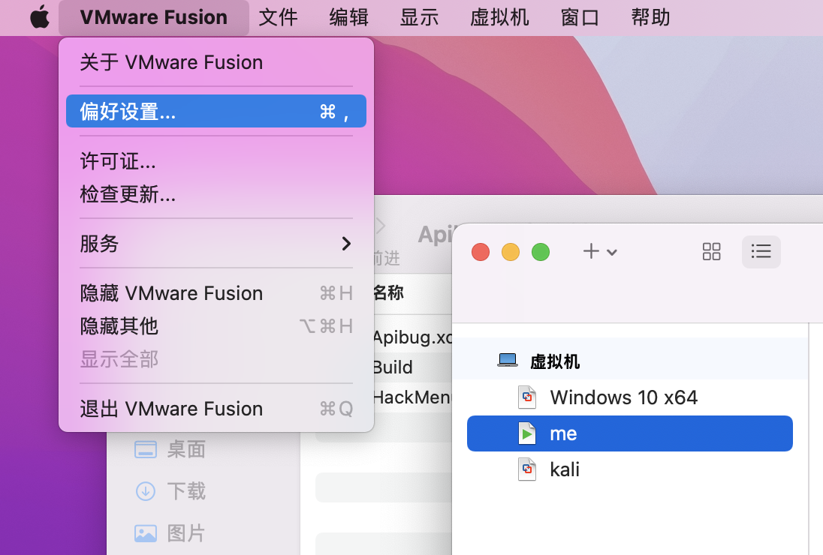Quit via 退出 VMware Fusion

pos(171,409)
